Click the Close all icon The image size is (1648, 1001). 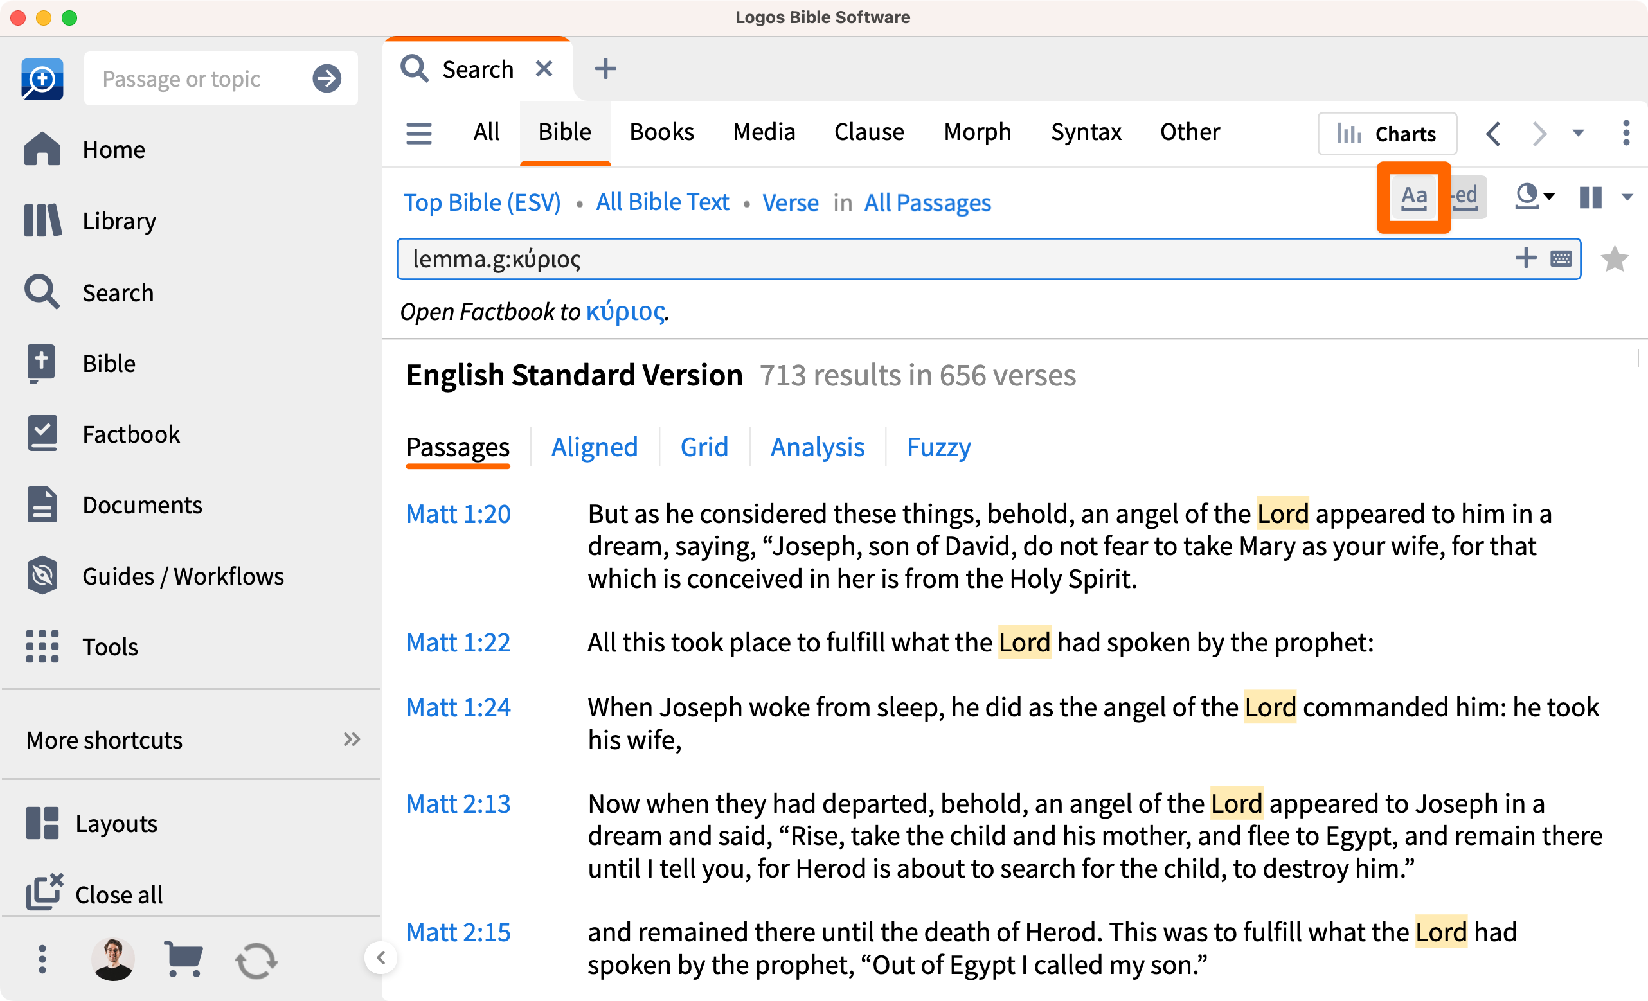(44, 892)
